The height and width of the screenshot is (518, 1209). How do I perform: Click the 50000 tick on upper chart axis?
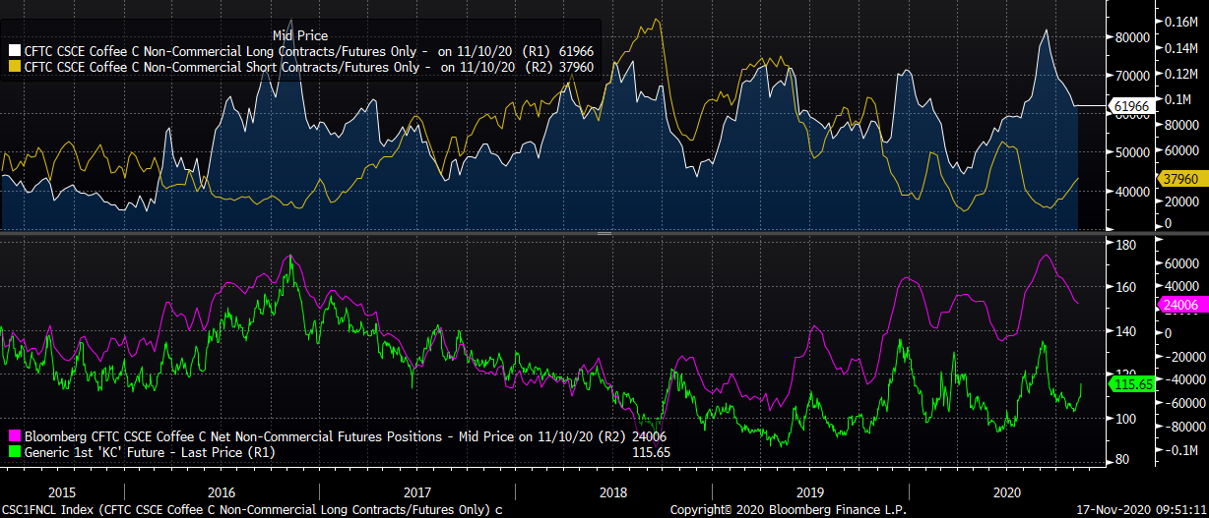click(x=1131, y=152)
